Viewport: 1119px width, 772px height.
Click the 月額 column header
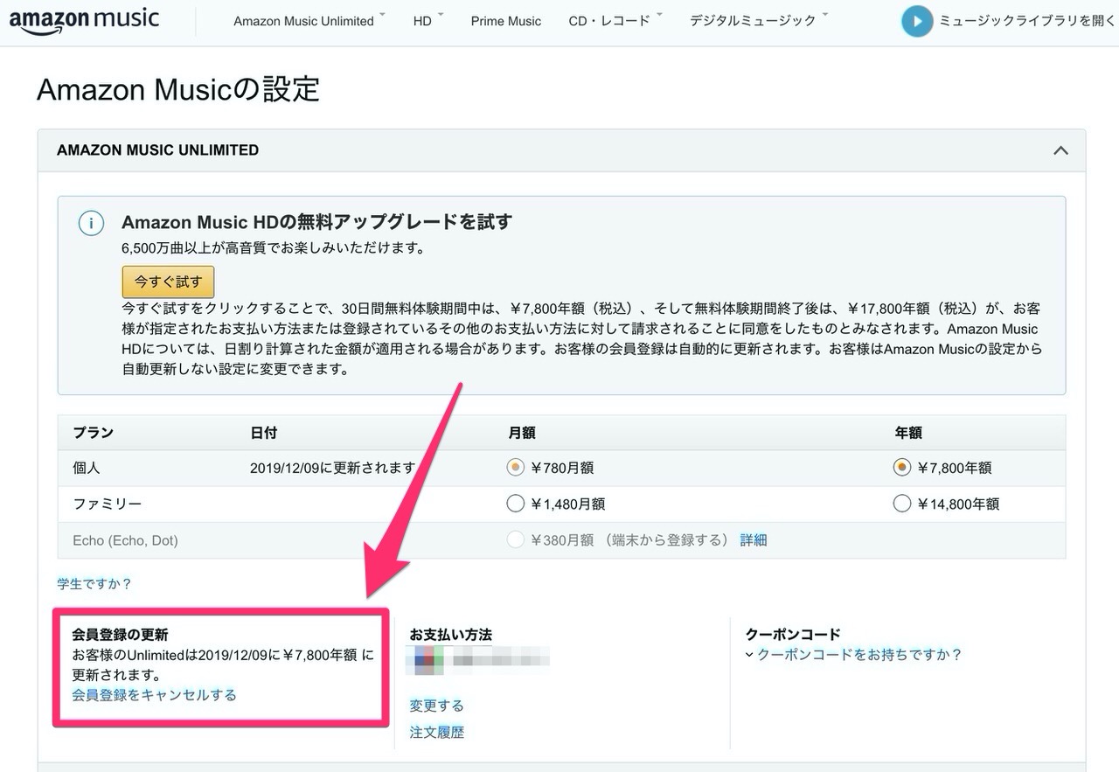(x=522, y=433)
